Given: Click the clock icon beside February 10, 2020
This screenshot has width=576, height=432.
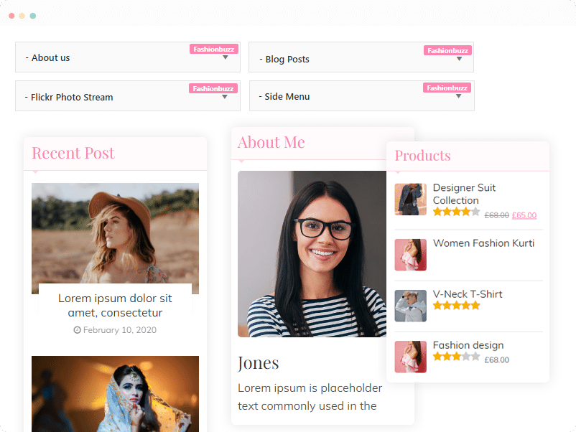Looking at the screenshot, I should pyautogui.click(x=77, y=330).
